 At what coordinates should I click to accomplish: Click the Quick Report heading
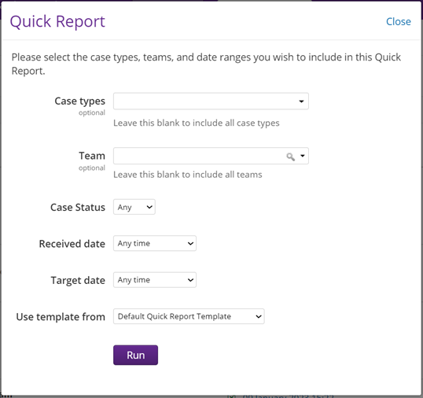pos(57,21)
